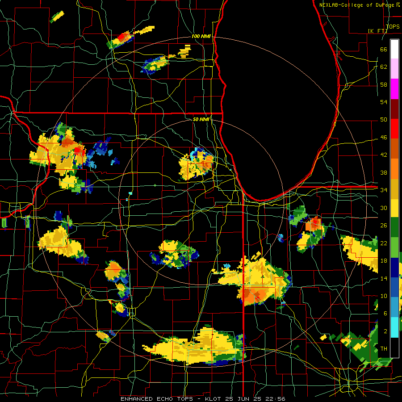402x402 pixels.
Task: Click the '66' legend value
Action: [384, 49]
